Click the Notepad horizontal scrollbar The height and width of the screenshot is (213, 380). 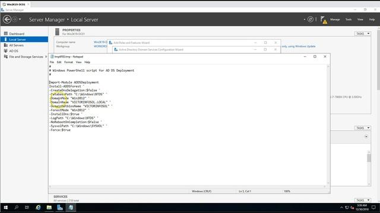tap(188, 186)
